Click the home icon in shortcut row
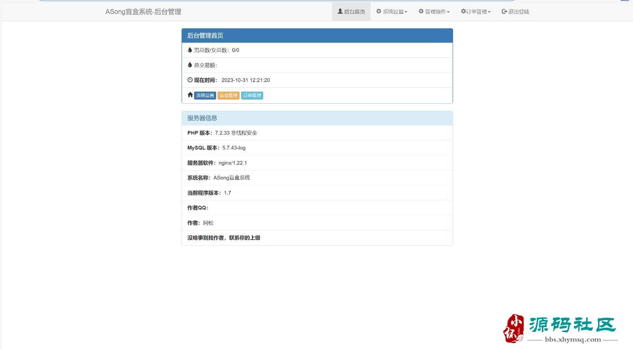 click(190, 95)
